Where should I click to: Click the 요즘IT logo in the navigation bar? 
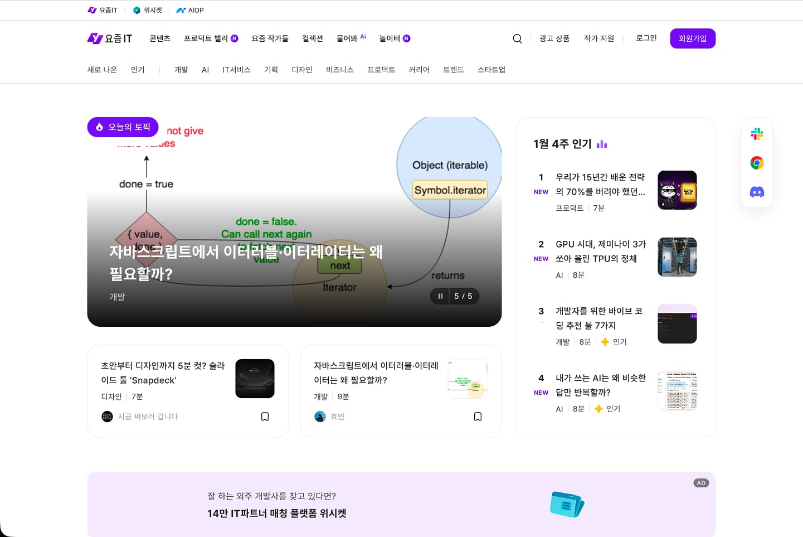[109, 38]
